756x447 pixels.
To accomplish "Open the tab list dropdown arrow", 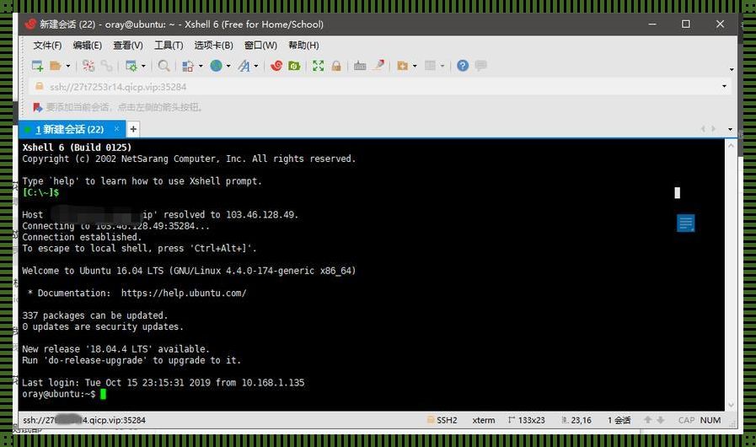I will [x=730, y=129].
